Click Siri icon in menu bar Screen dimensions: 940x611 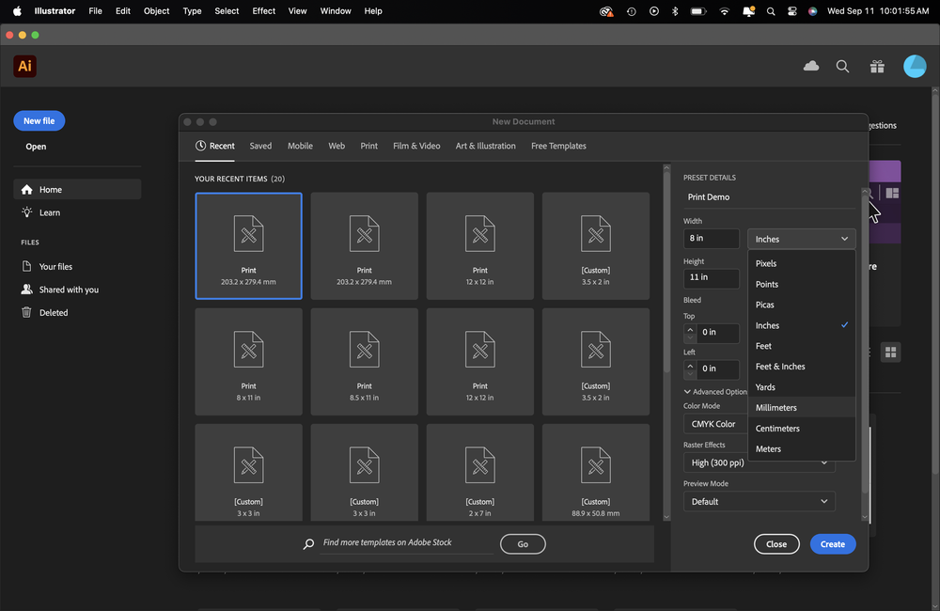pyautogui.click(x=812, y=11)
